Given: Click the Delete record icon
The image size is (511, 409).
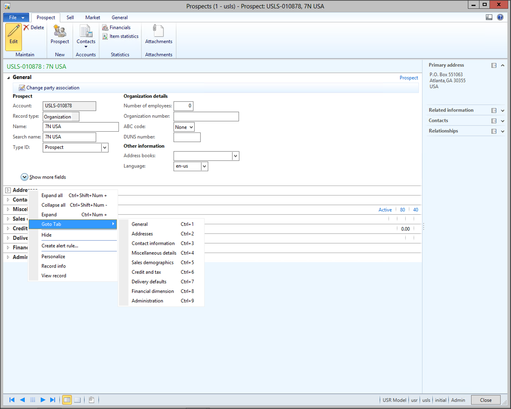Looking at the screenshot, I should click(27, 28).
